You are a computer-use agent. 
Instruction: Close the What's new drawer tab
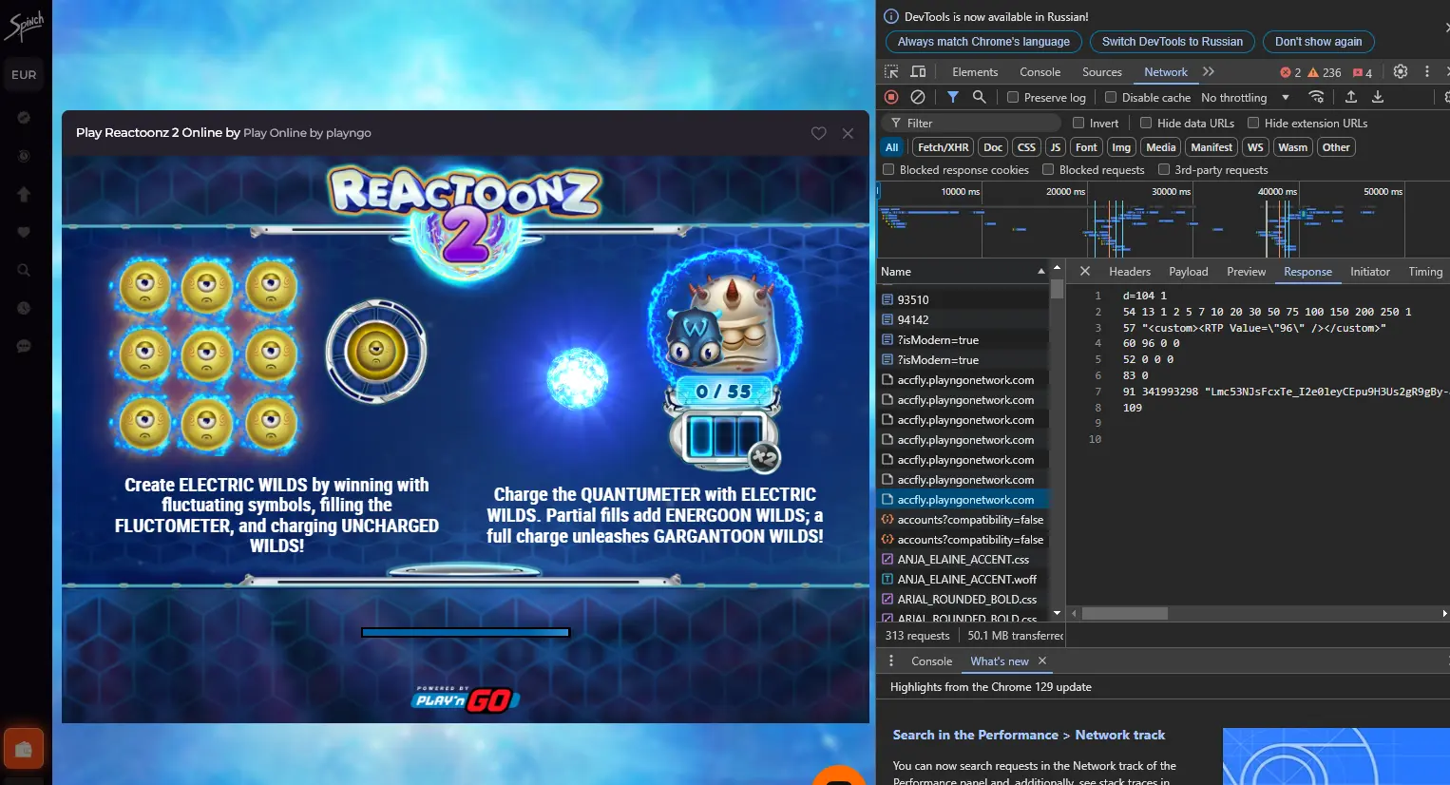tap(1042, 661)
